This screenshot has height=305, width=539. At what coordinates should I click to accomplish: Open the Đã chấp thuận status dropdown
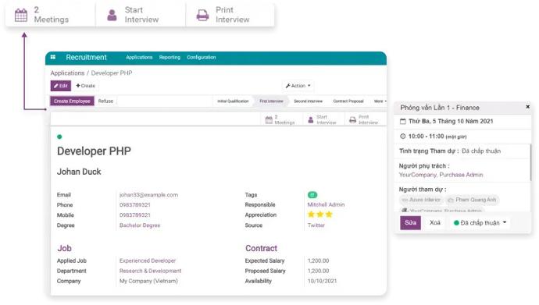click(x=480, y=222)
